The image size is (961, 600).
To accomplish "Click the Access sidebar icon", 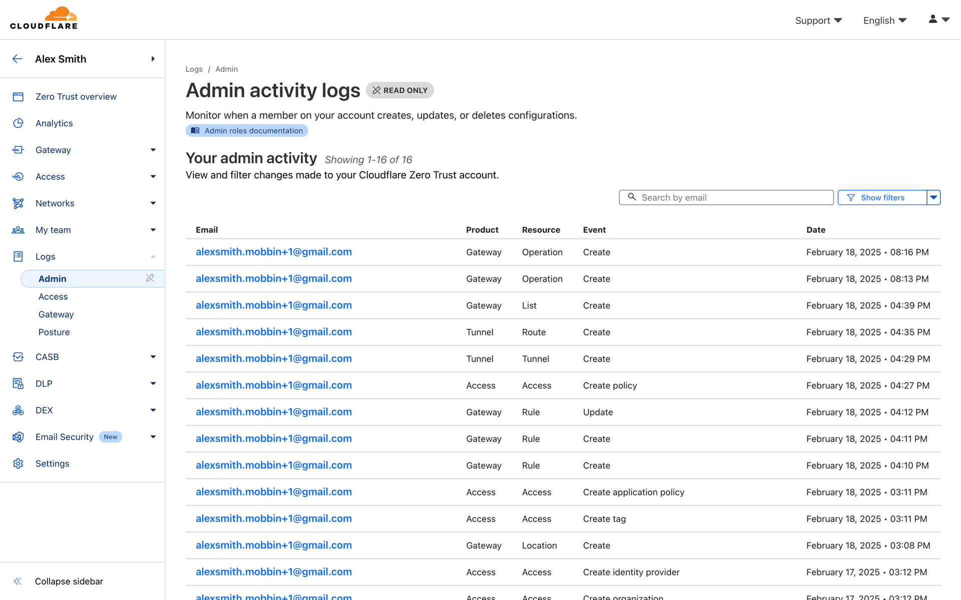I will (18, 176).
